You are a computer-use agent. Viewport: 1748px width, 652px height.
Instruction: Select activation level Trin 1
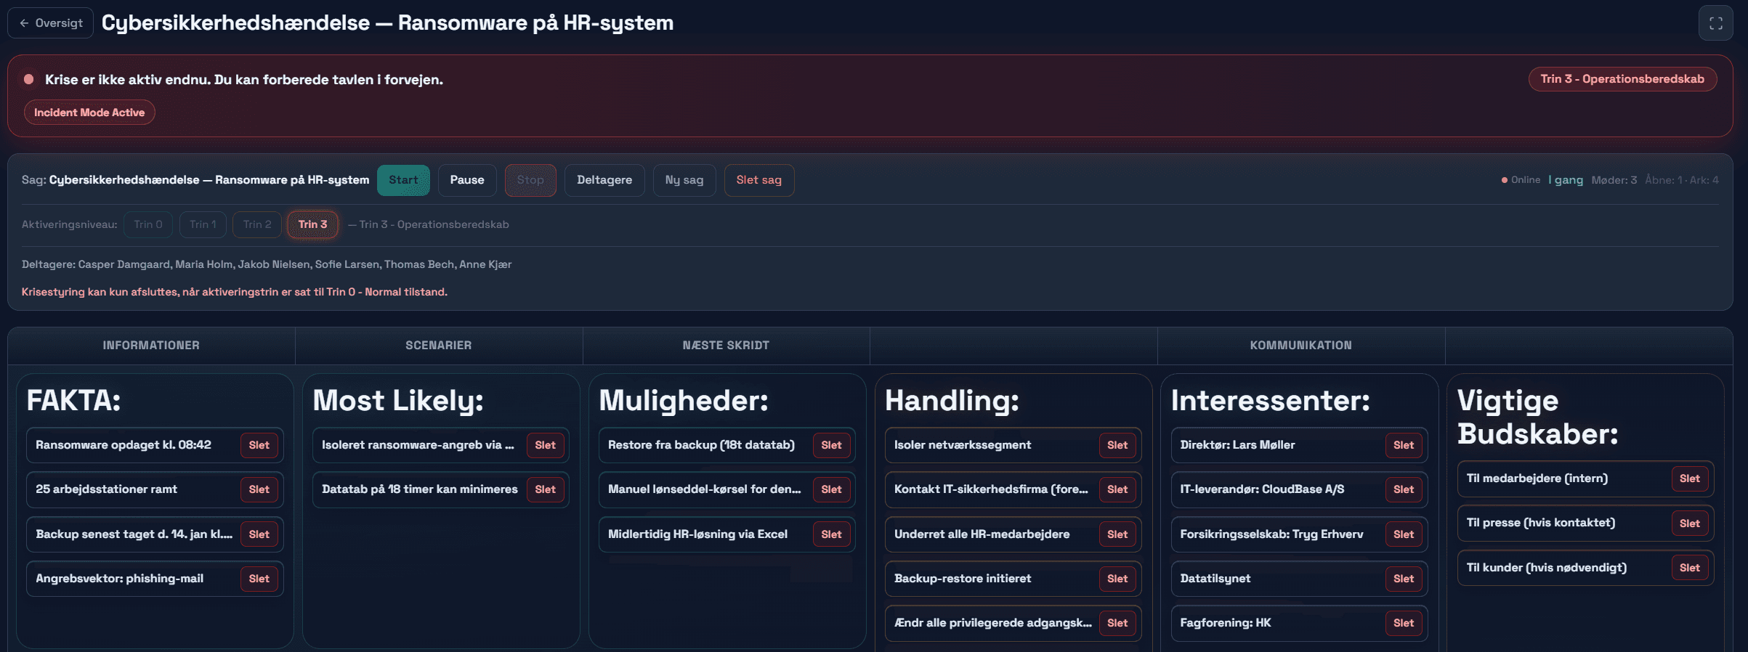[x=203, y=224]
